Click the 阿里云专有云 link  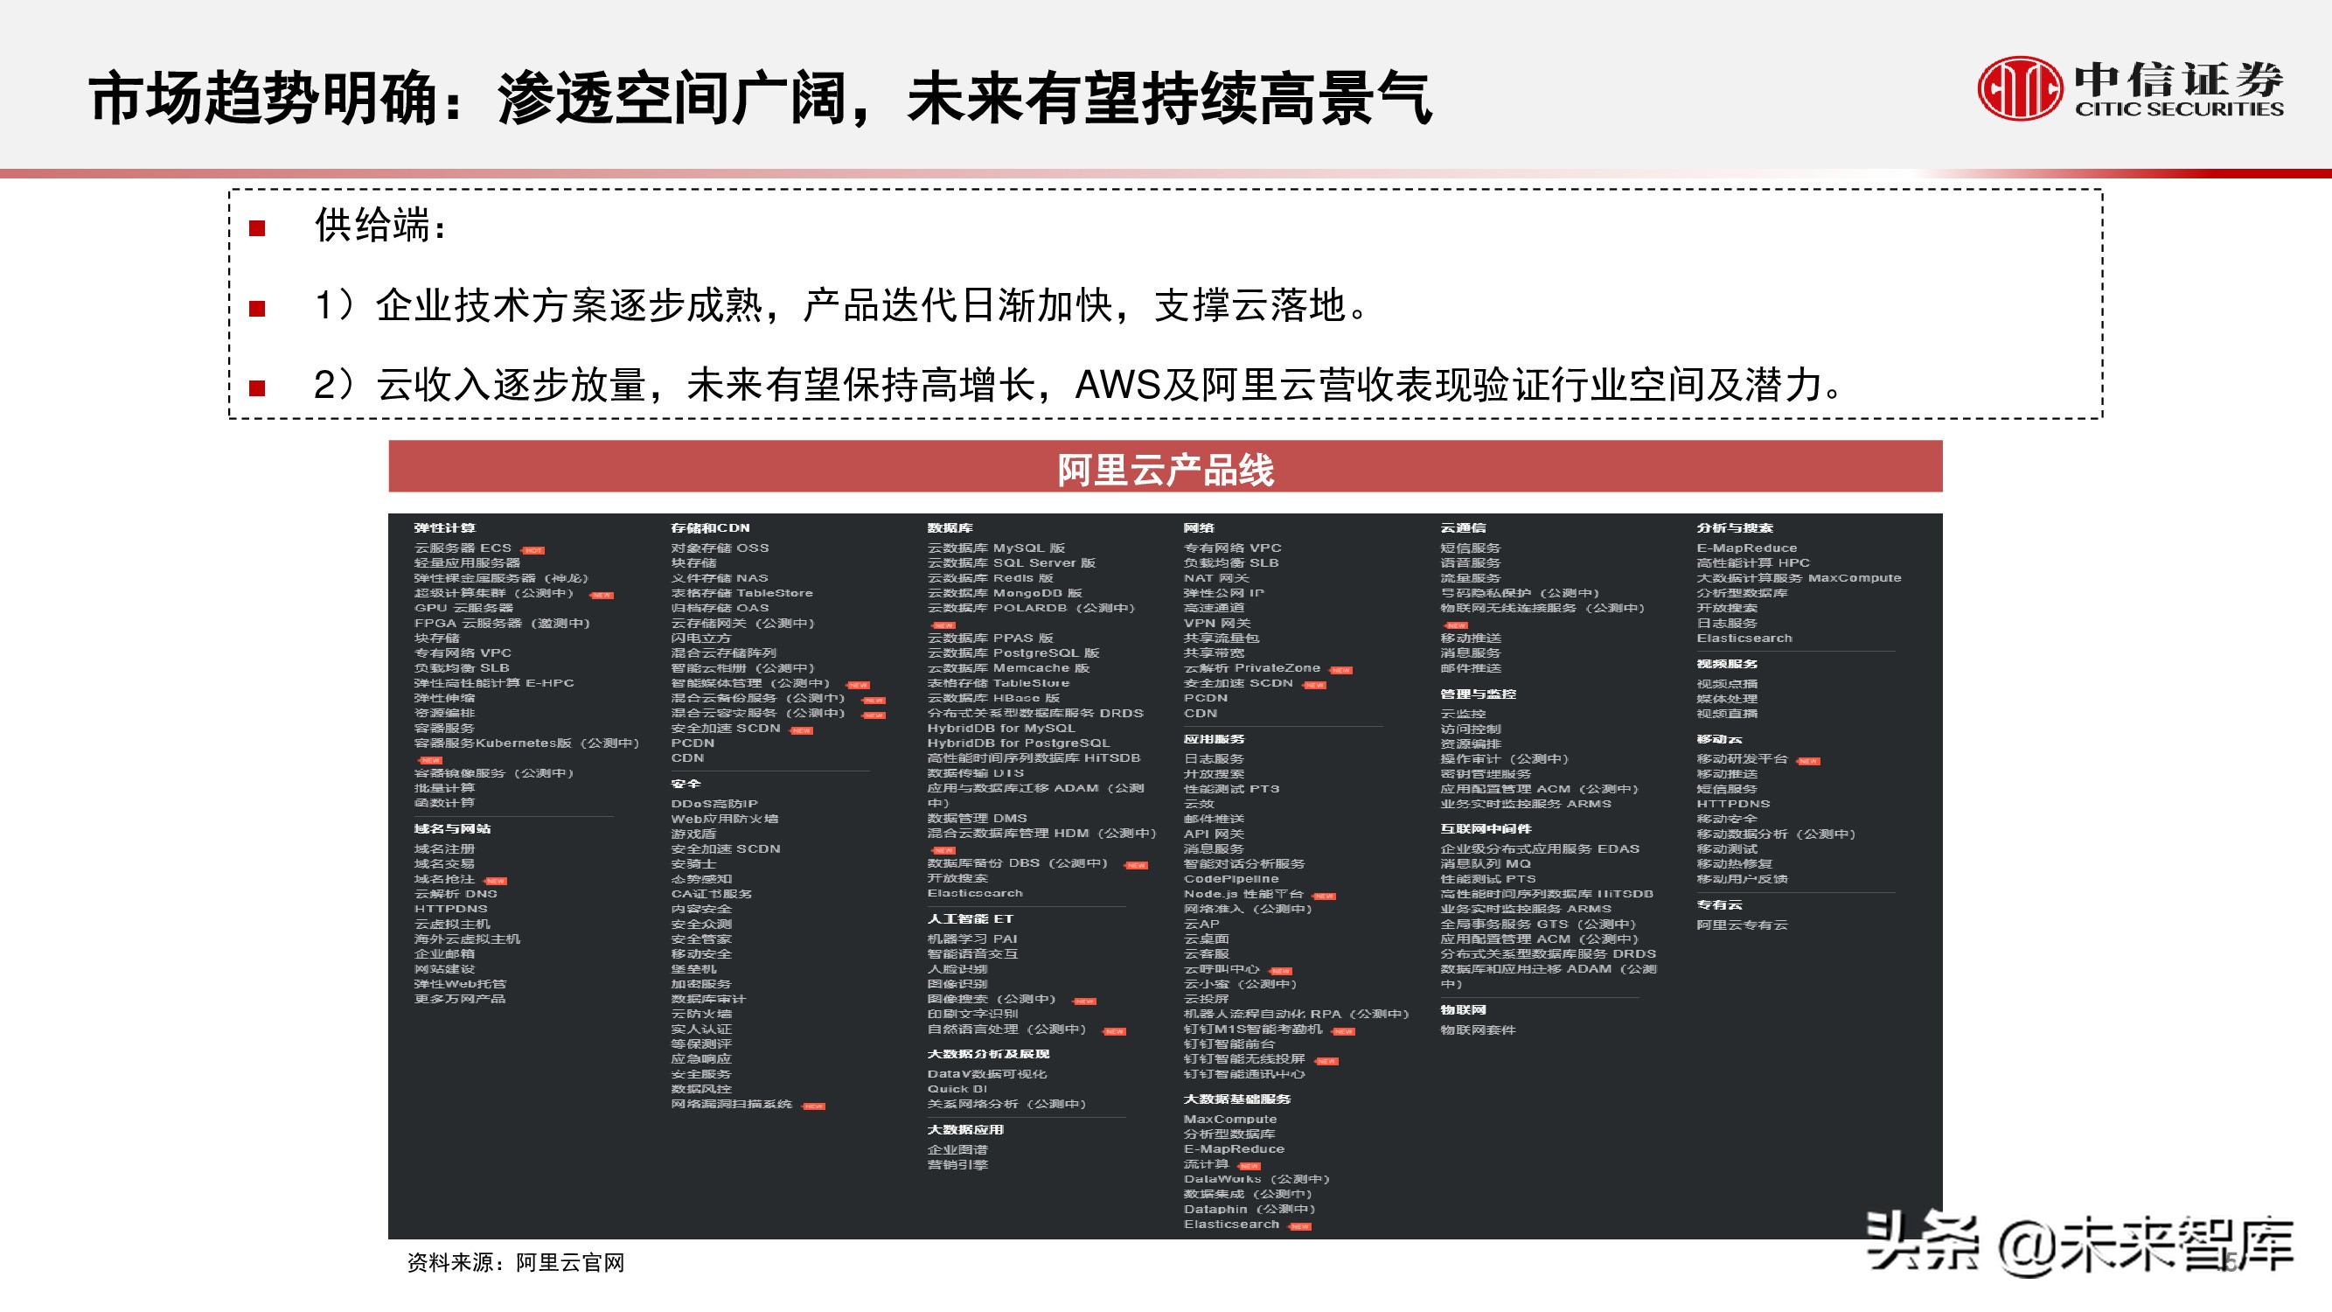pos(1742,925)
